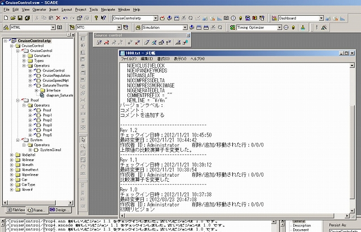Open the Project menu
Screen dimensions: 361x232
tap(81, 10)
